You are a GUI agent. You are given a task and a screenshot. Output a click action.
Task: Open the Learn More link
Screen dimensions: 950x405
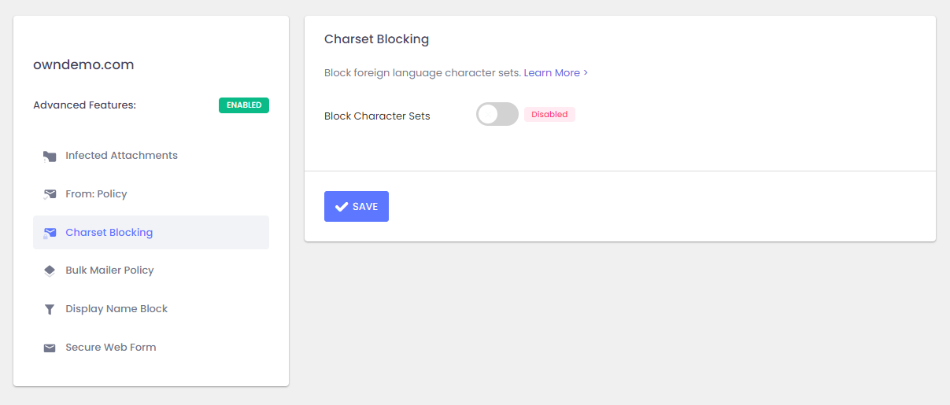click(551, 73)
